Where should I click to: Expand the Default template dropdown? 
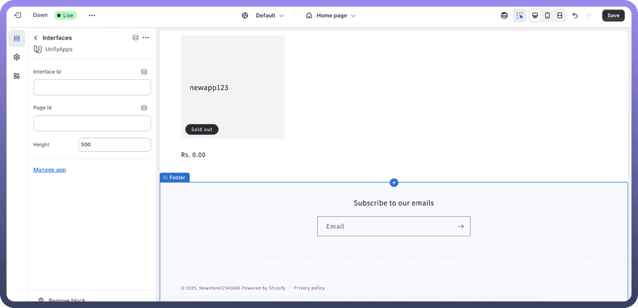pos(263,15)
